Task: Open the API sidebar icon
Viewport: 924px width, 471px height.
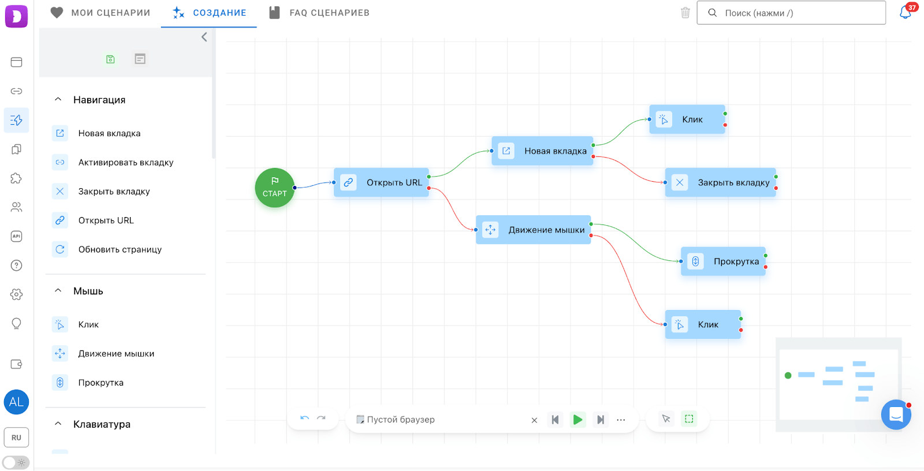Action: pyautogui.click(x=16, y=236)
